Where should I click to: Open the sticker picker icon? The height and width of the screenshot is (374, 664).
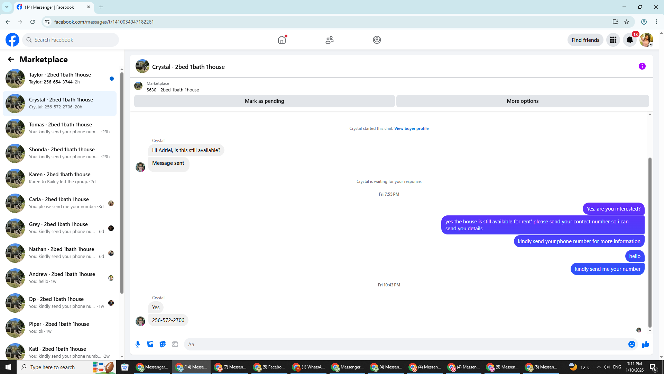tap(163, 344)
